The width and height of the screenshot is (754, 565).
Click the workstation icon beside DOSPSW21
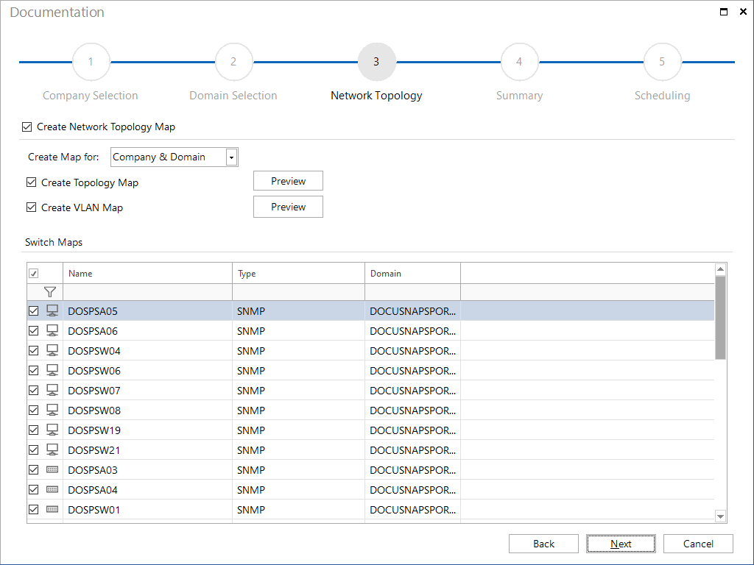tap(52, 449)
